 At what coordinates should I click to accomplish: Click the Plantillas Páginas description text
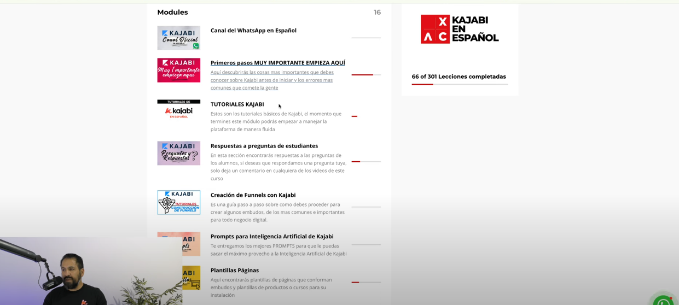271,288
